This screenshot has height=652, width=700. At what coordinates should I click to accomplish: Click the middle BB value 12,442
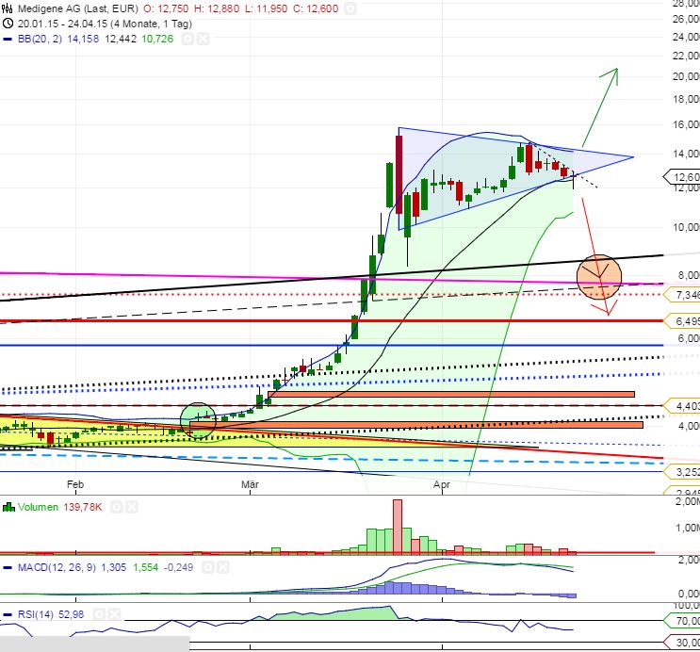tap(121, 39)
